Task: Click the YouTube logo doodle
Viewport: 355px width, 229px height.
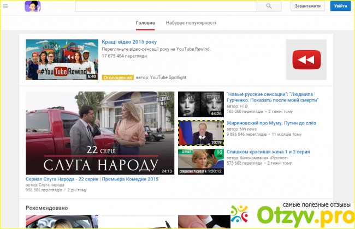Action: click(32, 6)
